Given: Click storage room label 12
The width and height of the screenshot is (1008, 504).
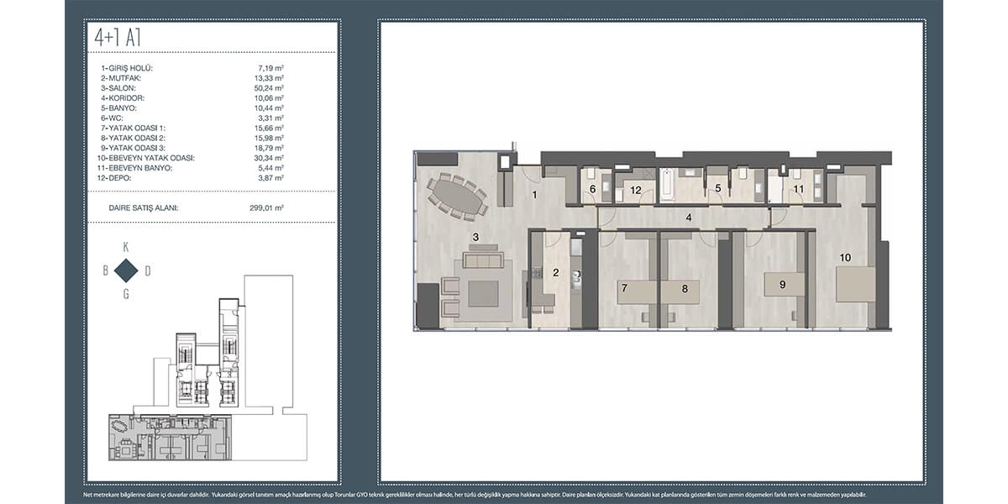Looking at the screenshot, I should click(636, 191).
